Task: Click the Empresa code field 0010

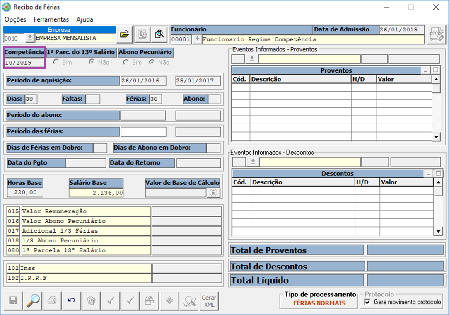Action: pos(14,38)
